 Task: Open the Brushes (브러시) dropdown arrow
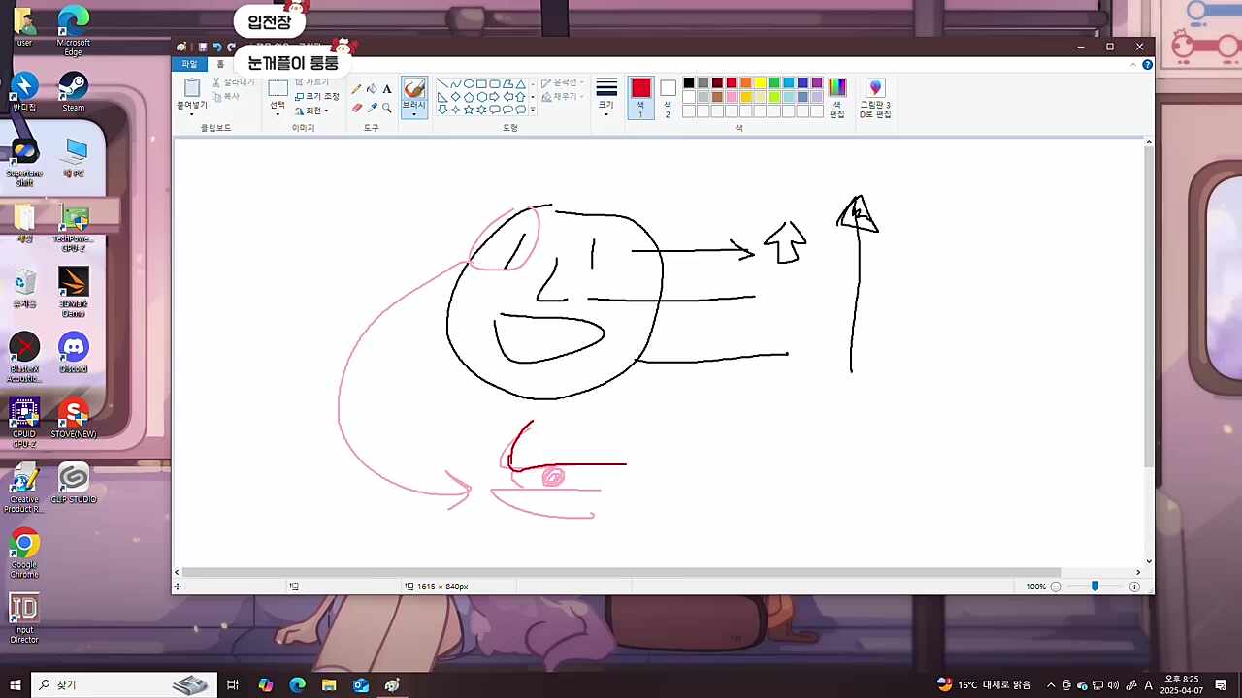coord(414,113)
